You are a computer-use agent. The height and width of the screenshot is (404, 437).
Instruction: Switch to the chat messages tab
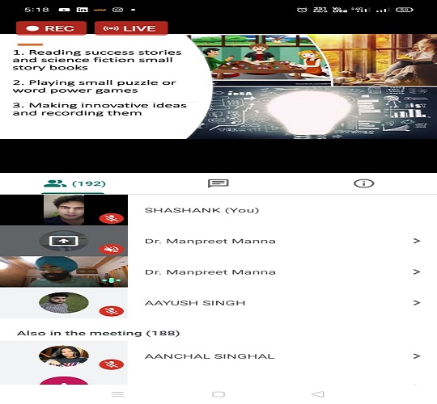[x=218, y=183]
